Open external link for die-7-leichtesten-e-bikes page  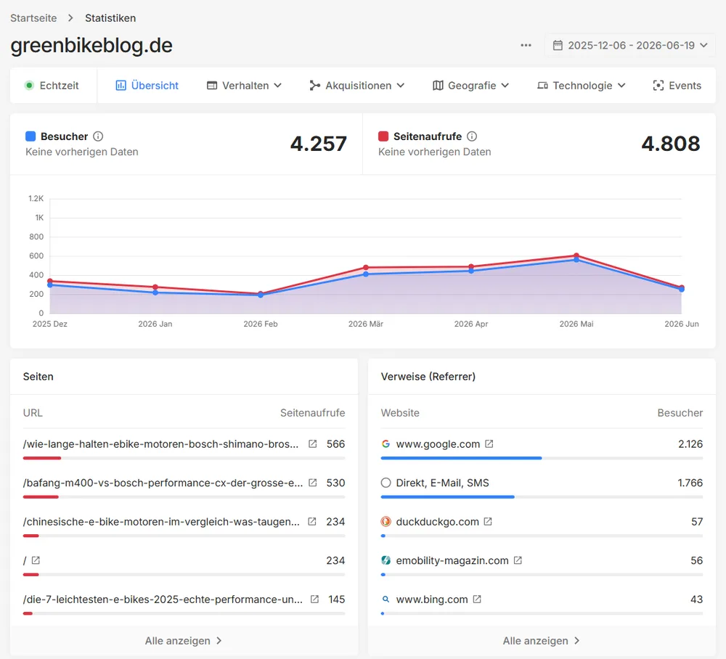pyautogui.click(x=315, y=599)
